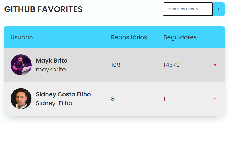Select Sidney's follower count 1

pos(165,99)
